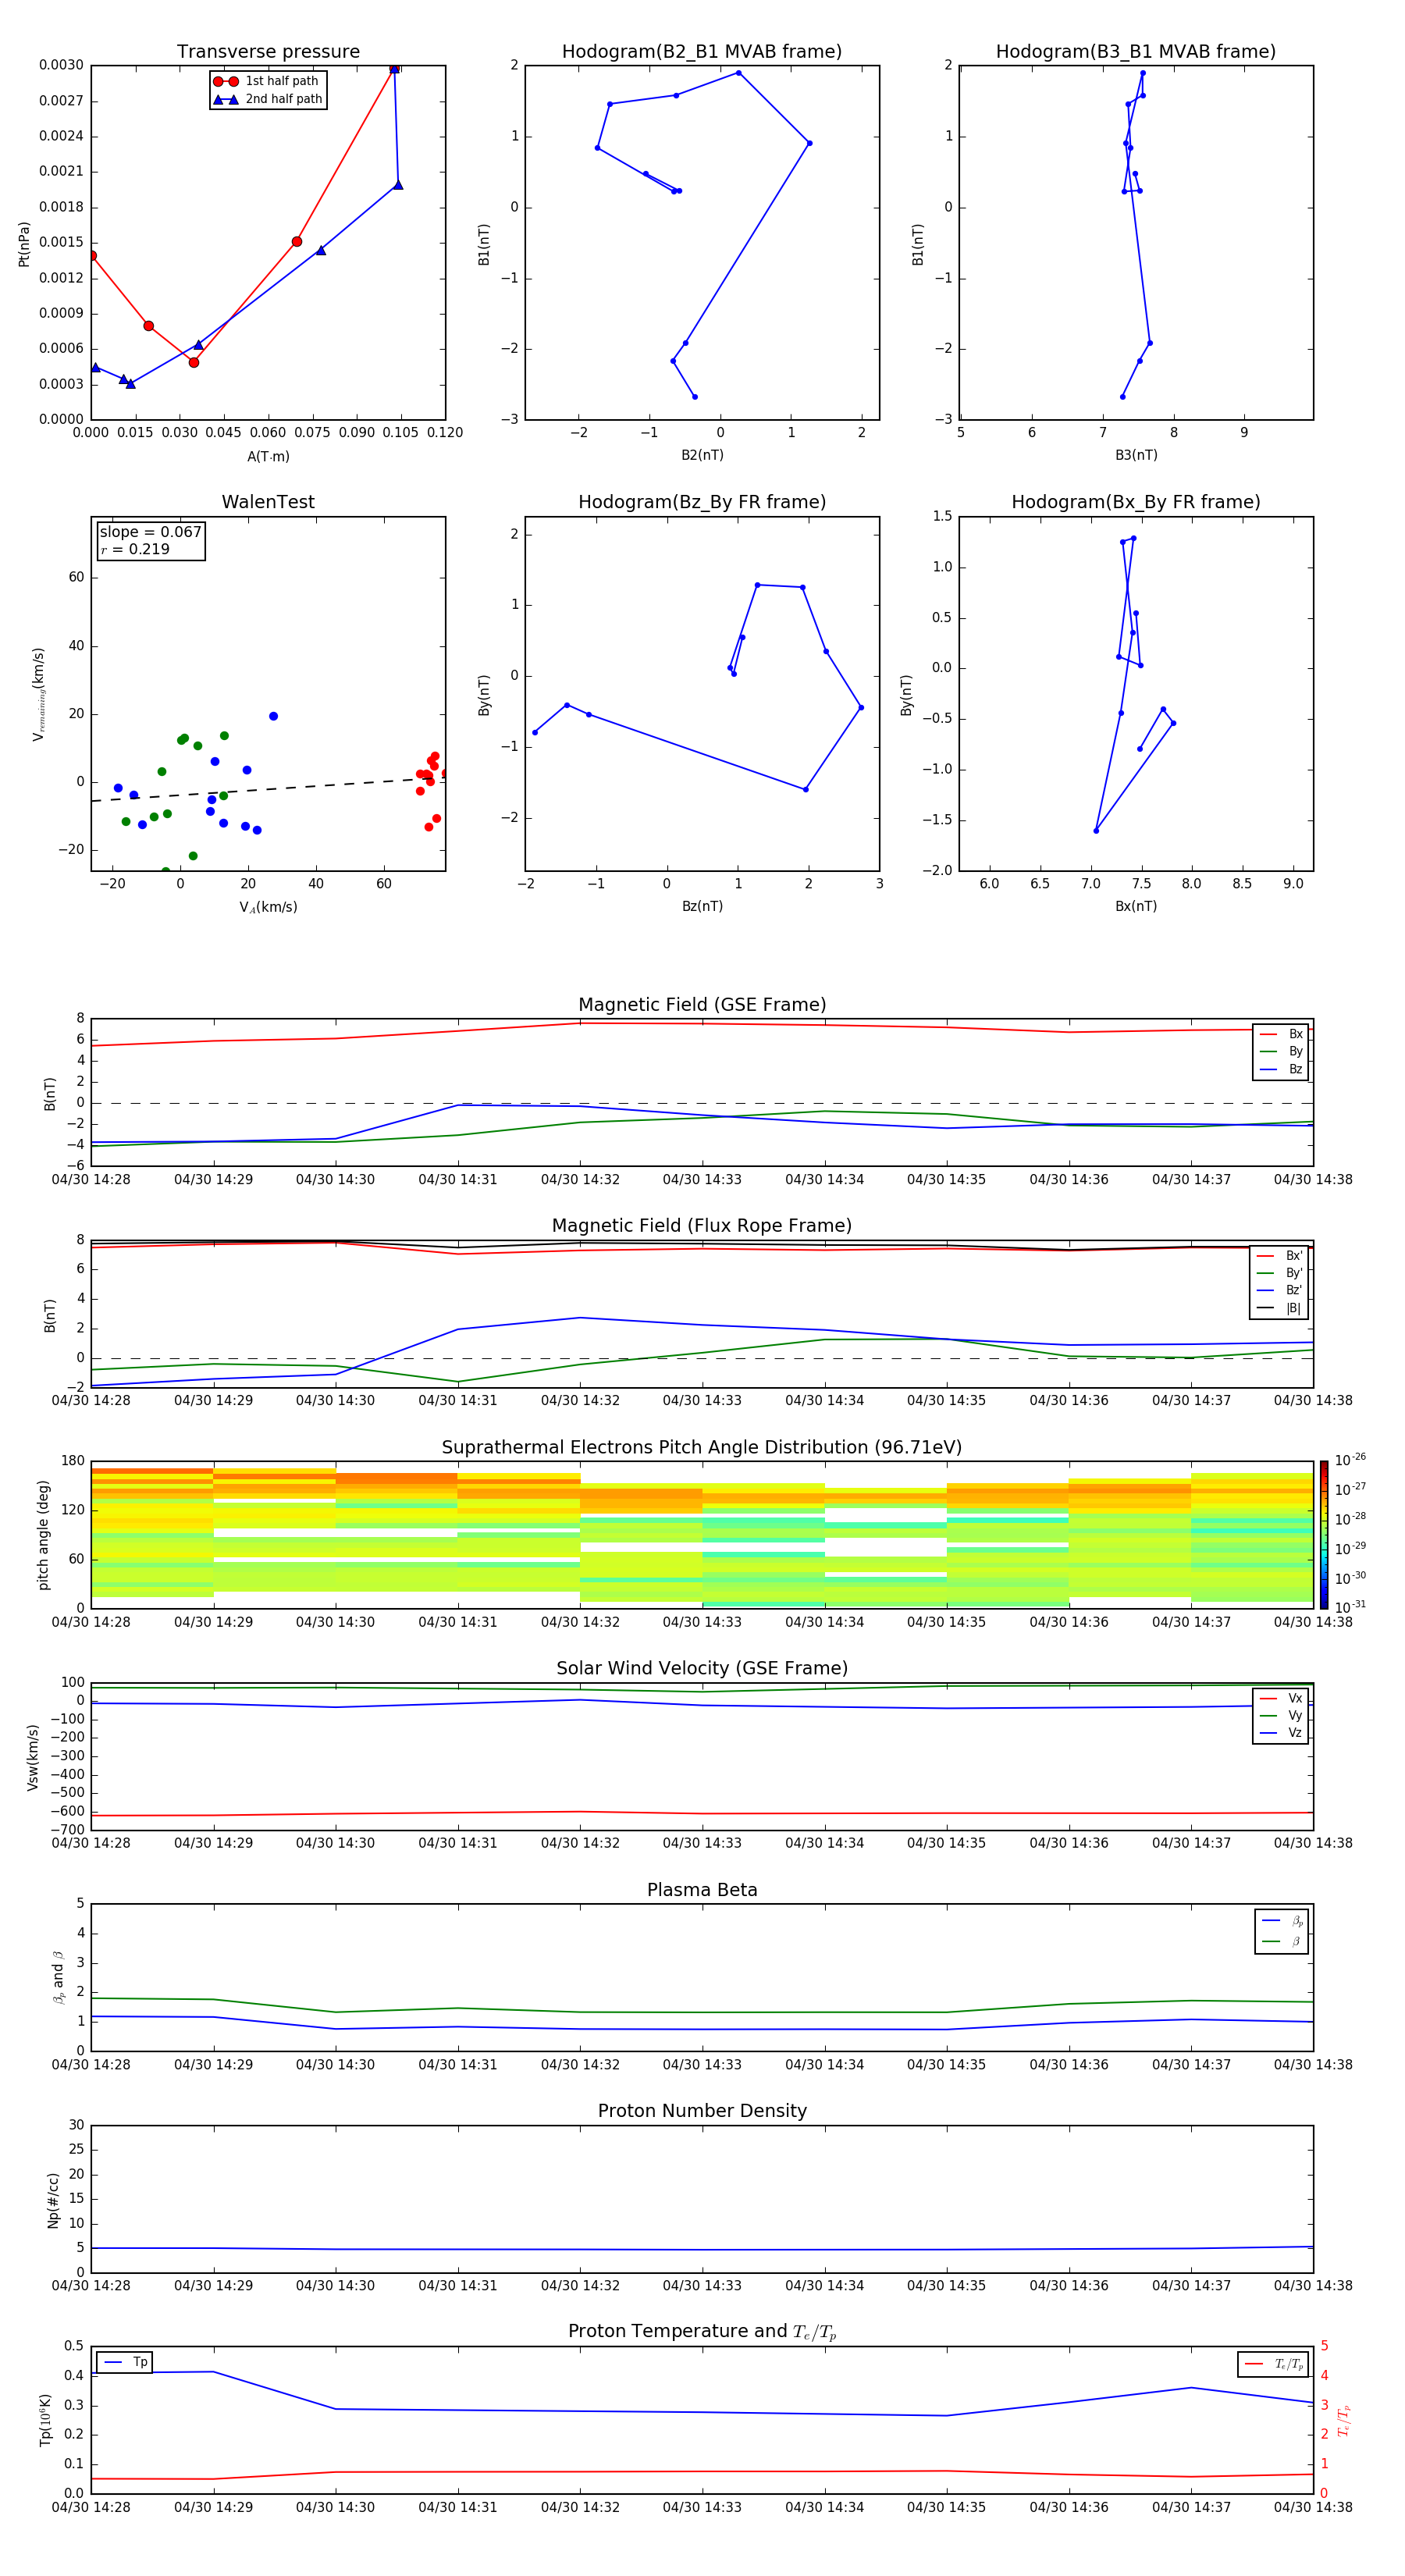Click the "Proton Temperature and Te/Tp" title
The height and width of the screenshot is (2576, 1405).
pyautogui.click(x=702, y=2332)
